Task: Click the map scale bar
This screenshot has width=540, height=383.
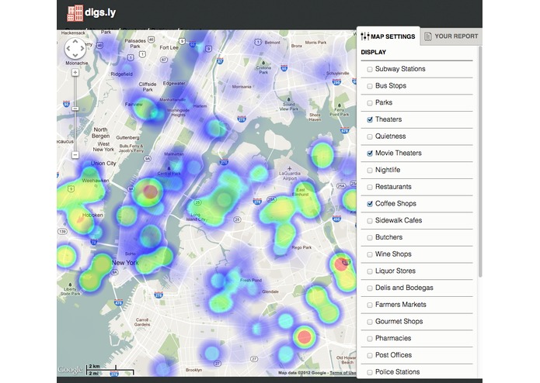Action: (110, 370)
